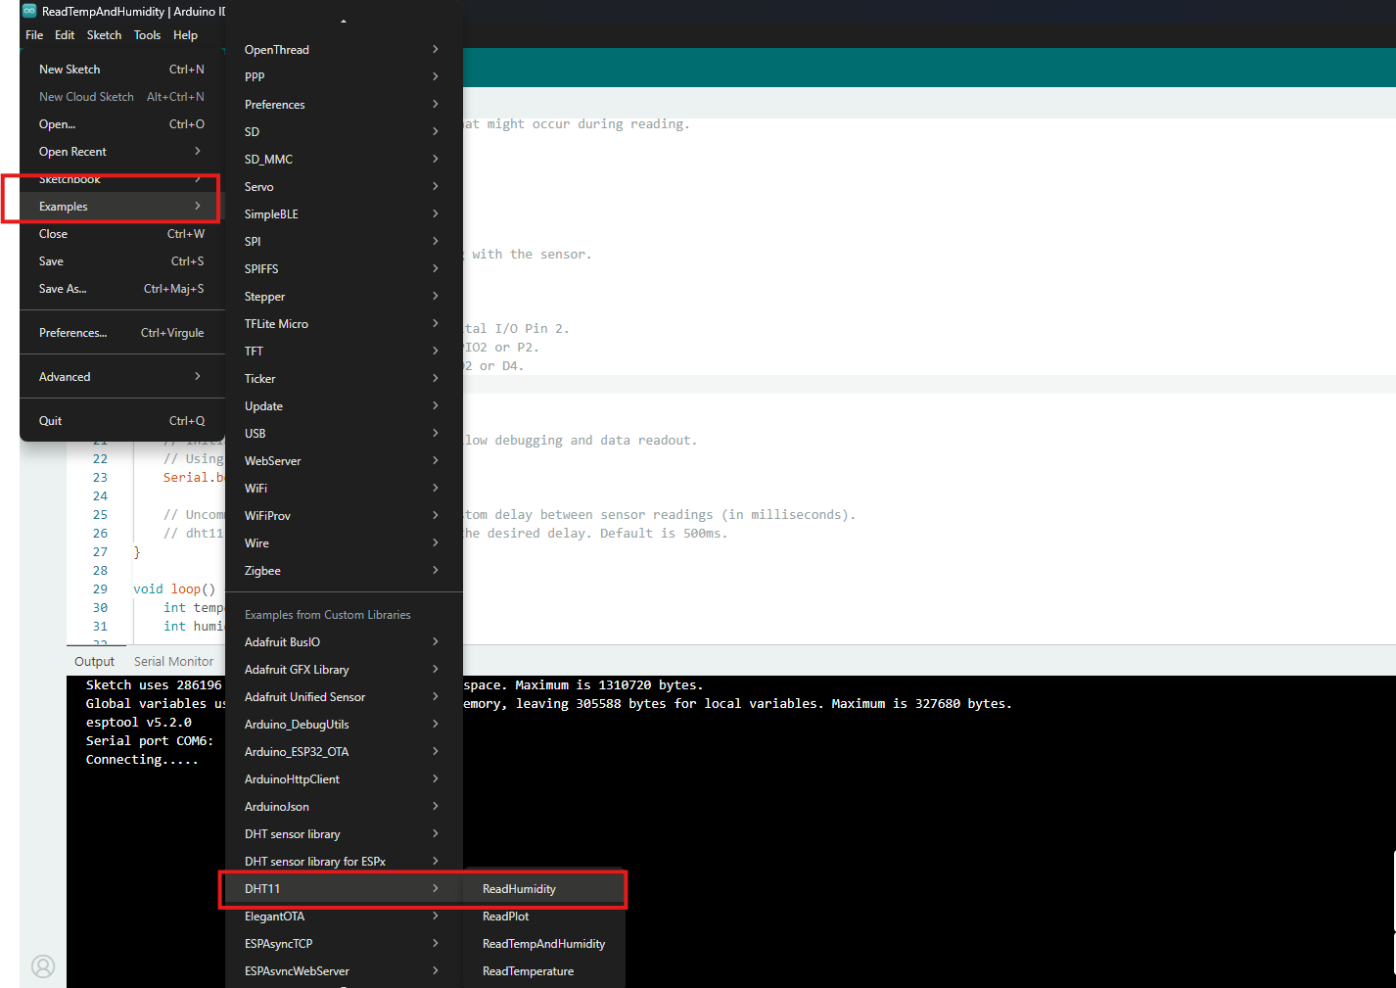Open the USB examples submenu
This screenshot has width=1396, height=988.
344,434
